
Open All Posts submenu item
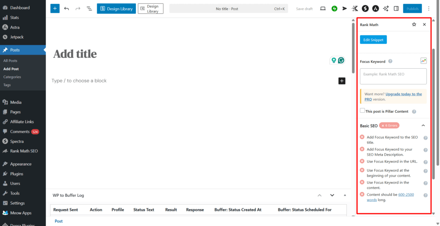click(10, 60)
